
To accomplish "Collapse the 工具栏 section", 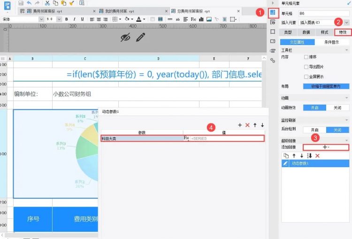I will 347,50.
